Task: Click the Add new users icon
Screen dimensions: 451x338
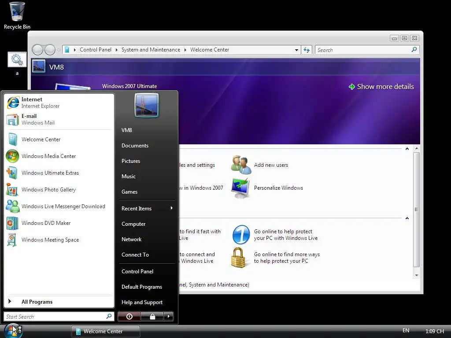Action: point(241,165)
